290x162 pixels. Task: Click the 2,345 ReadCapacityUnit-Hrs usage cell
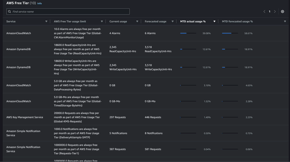pos(123,49)
